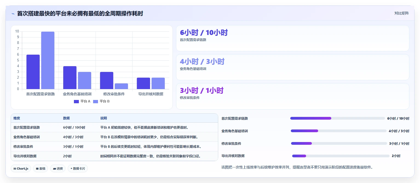Click note starting 平台 B 在该模拟情景中
The image size is (420, 183).
149,137
